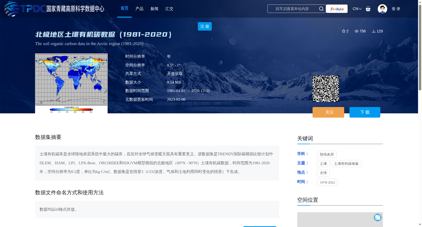Click the 0.5° - 1° spatial resolution value

[x=174, y=65]
